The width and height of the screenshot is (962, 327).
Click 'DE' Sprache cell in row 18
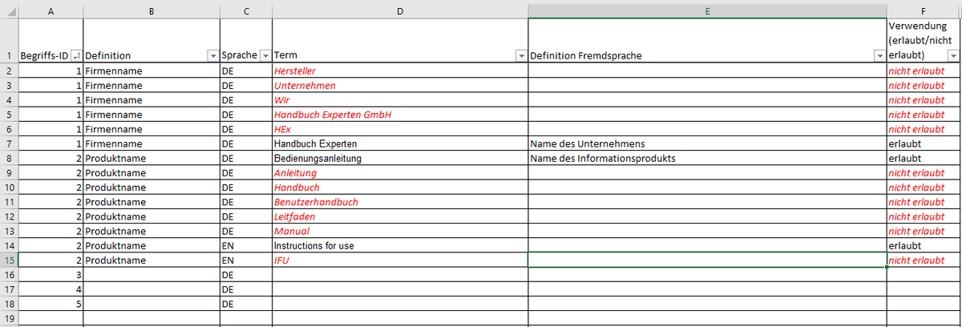click(x=246, y=304)
